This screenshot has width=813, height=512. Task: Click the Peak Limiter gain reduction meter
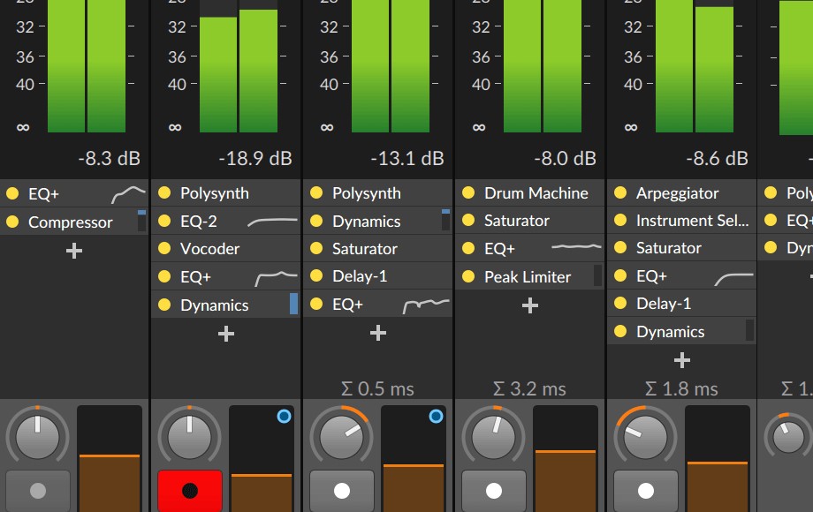[598, 276]
